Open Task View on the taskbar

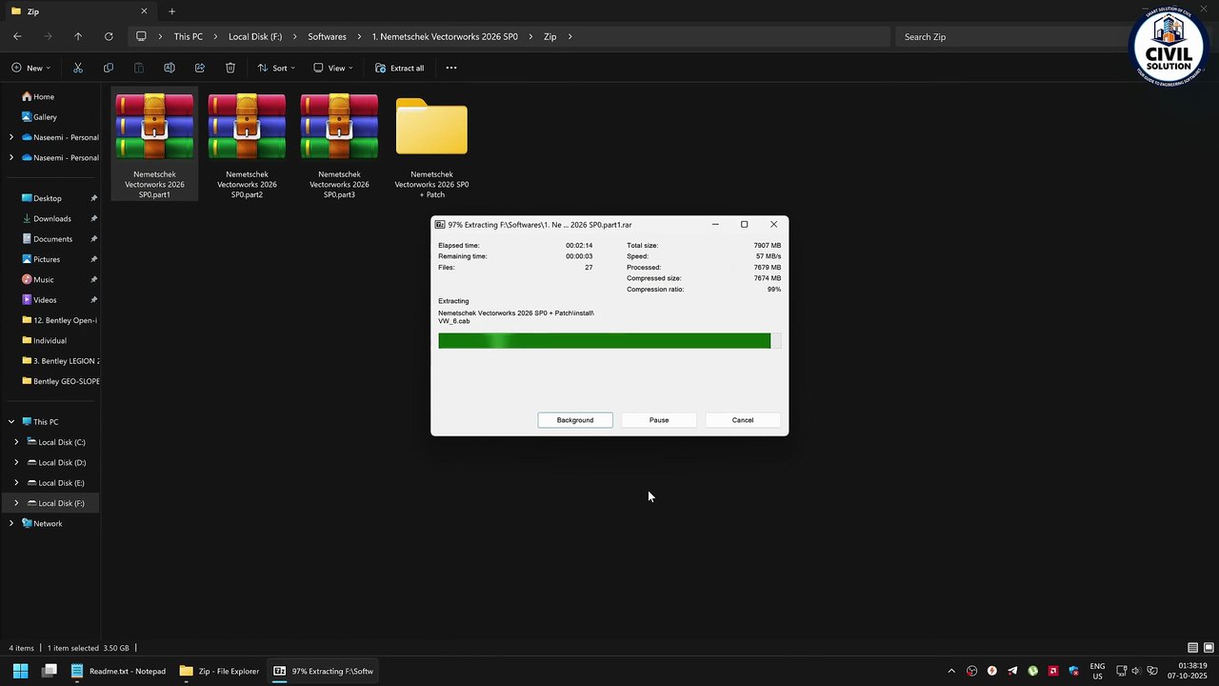(x=50, y=671)
